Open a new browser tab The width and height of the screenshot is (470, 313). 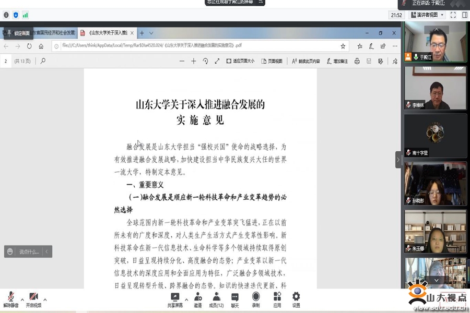click(142, 33)
